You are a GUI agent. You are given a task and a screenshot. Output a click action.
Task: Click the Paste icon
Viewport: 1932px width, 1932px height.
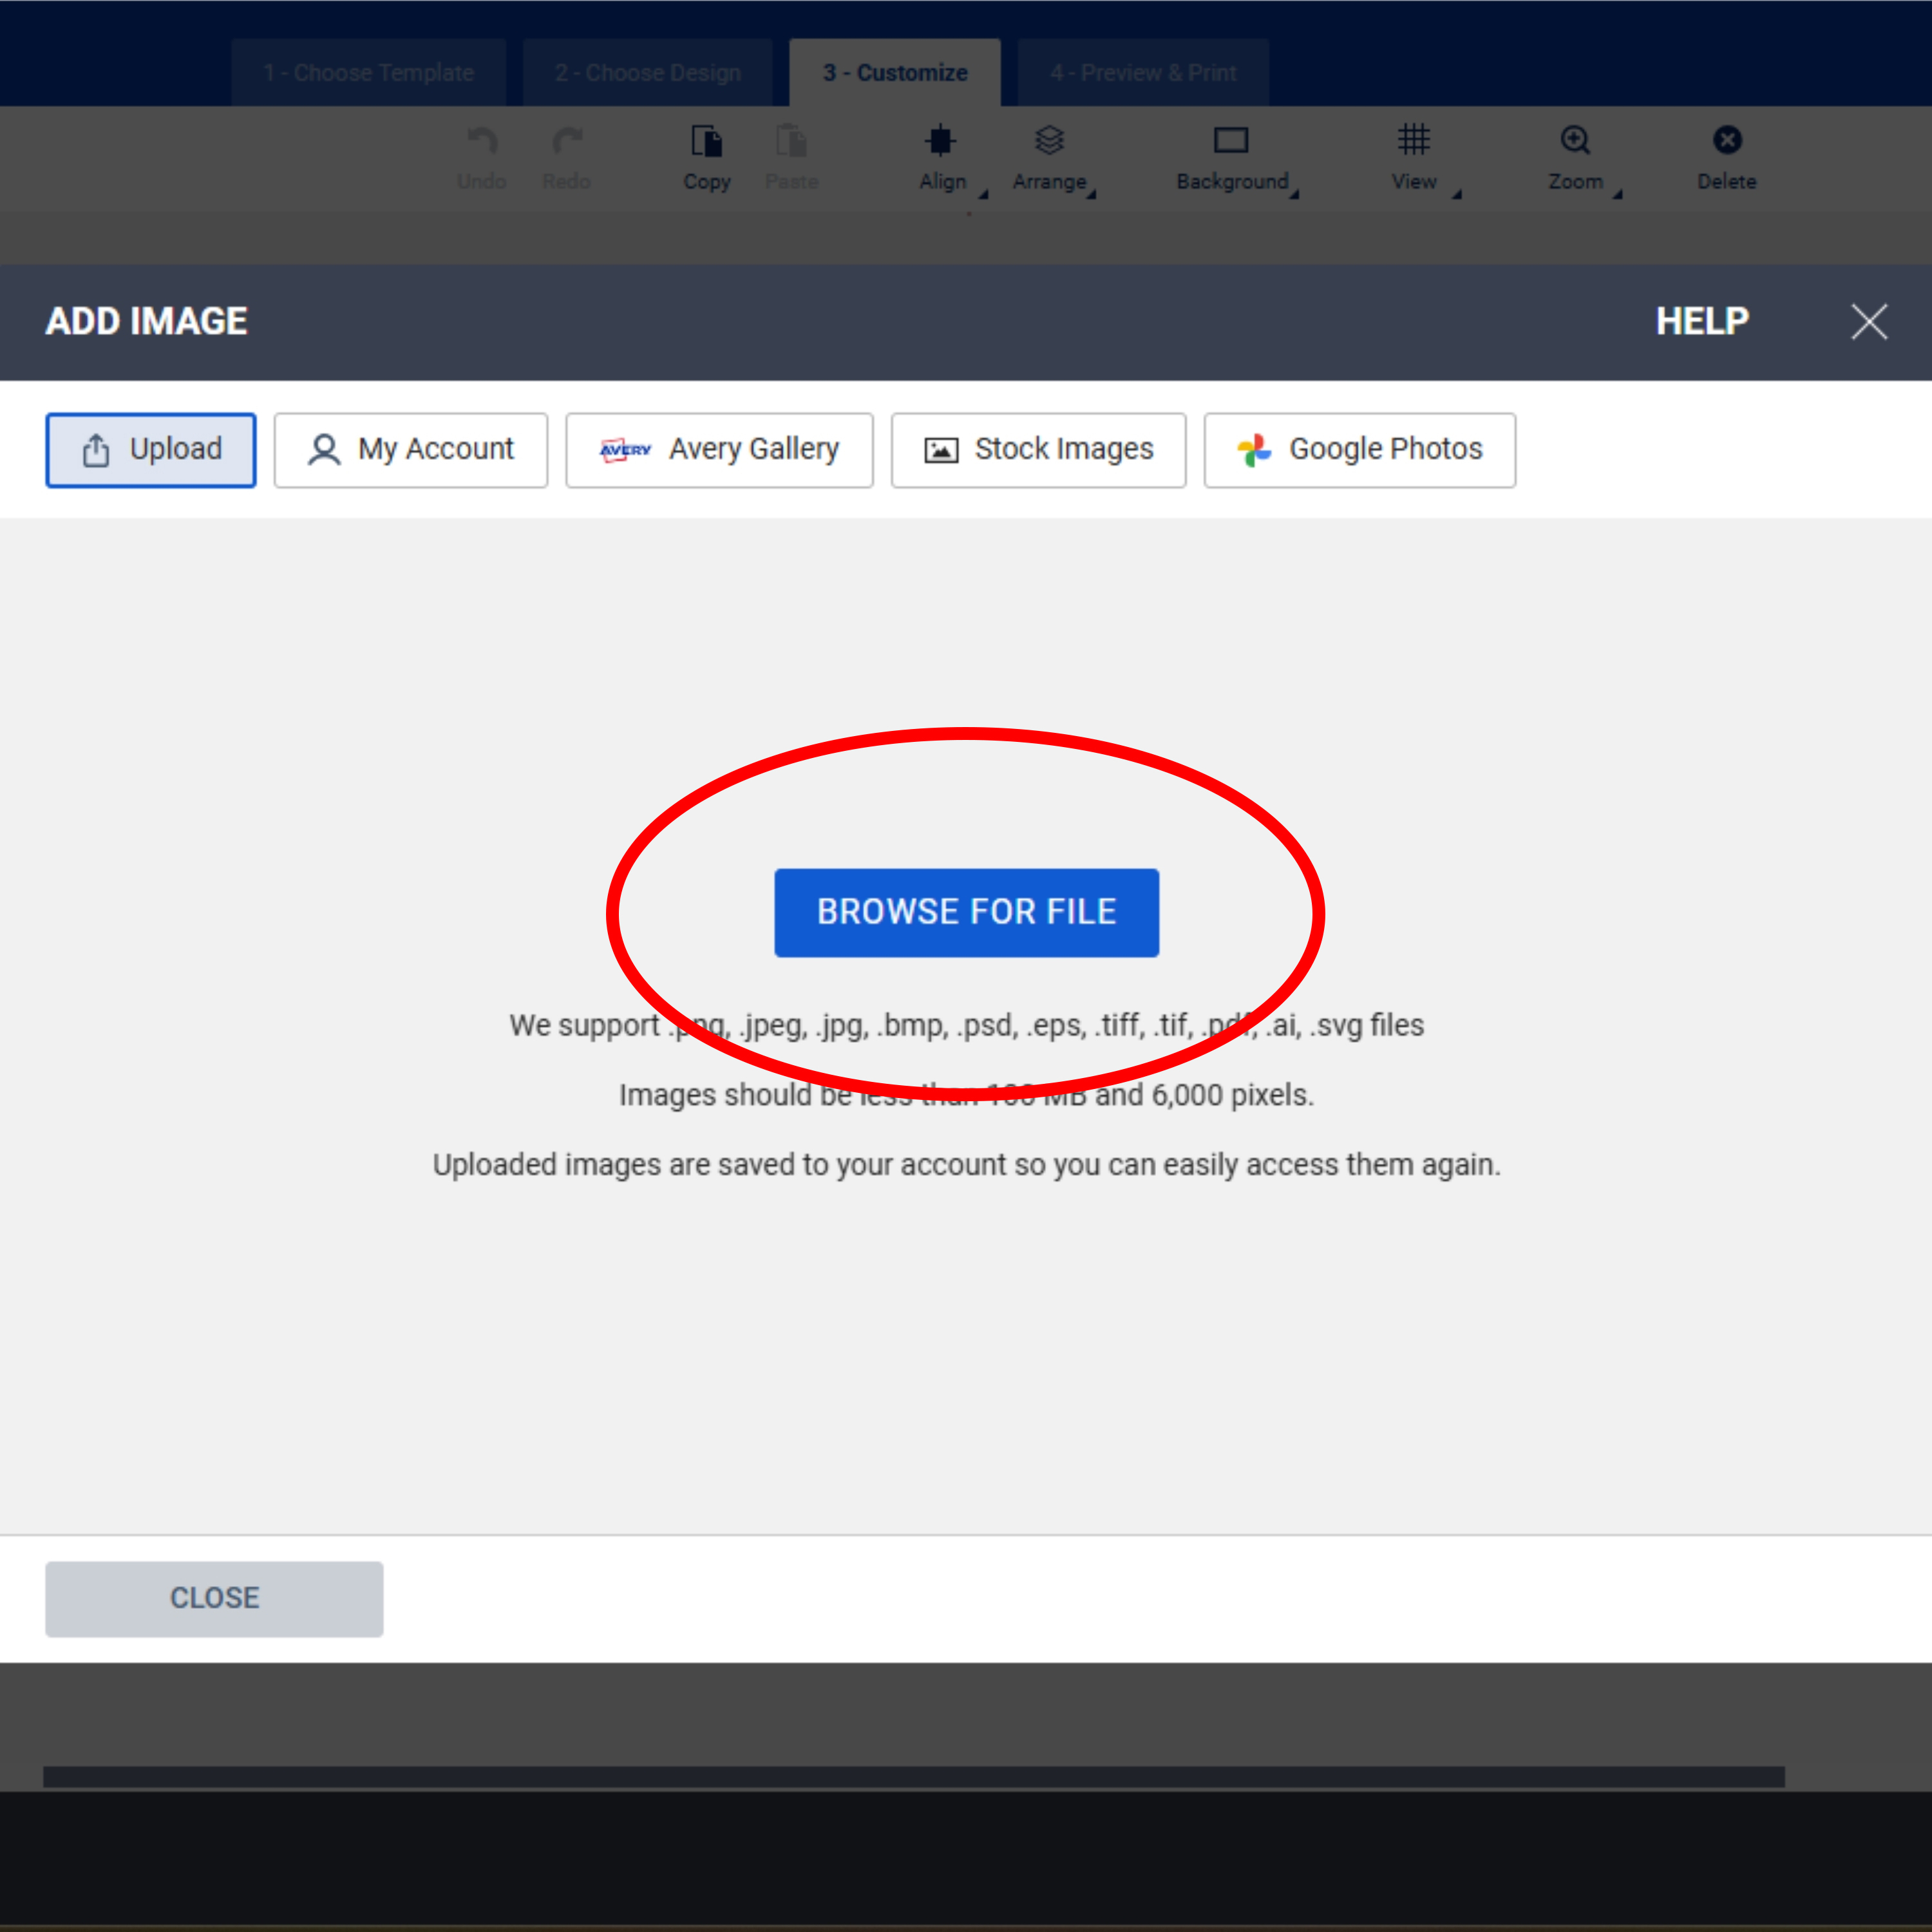pos(791,142)
